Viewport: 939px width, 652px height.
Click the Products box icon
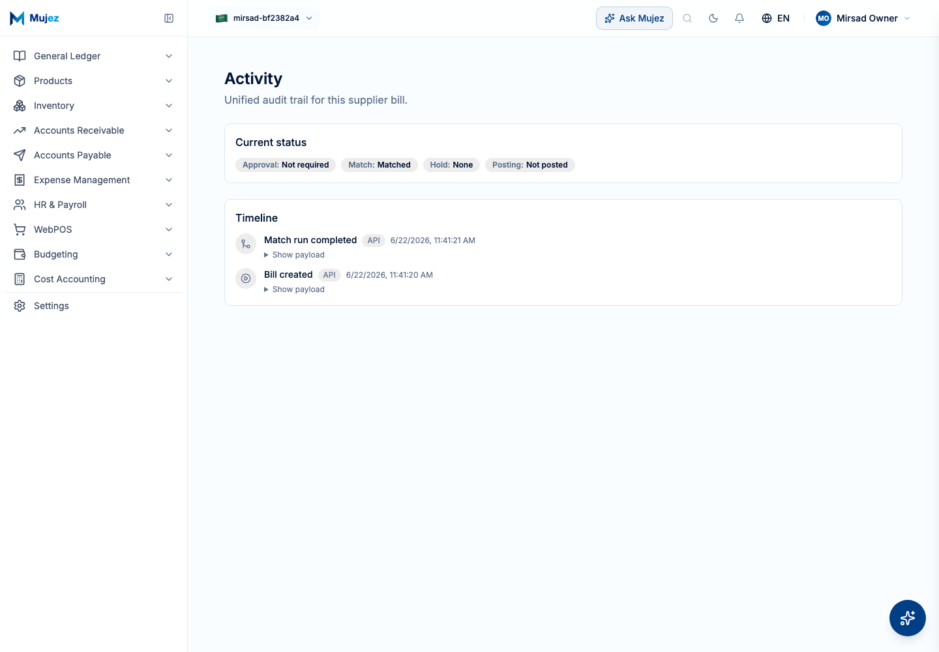(20, 81)
